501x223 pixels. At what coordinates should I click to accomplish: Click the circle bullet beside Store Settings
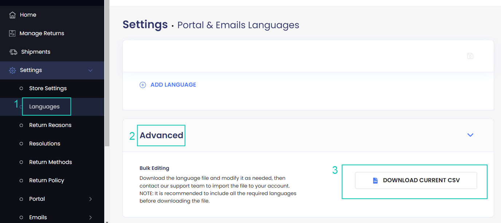21,88
